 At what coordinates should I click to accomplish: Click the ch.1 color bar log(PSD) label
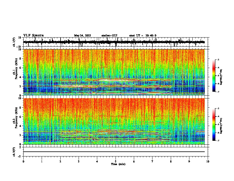[x=221, y=77]
